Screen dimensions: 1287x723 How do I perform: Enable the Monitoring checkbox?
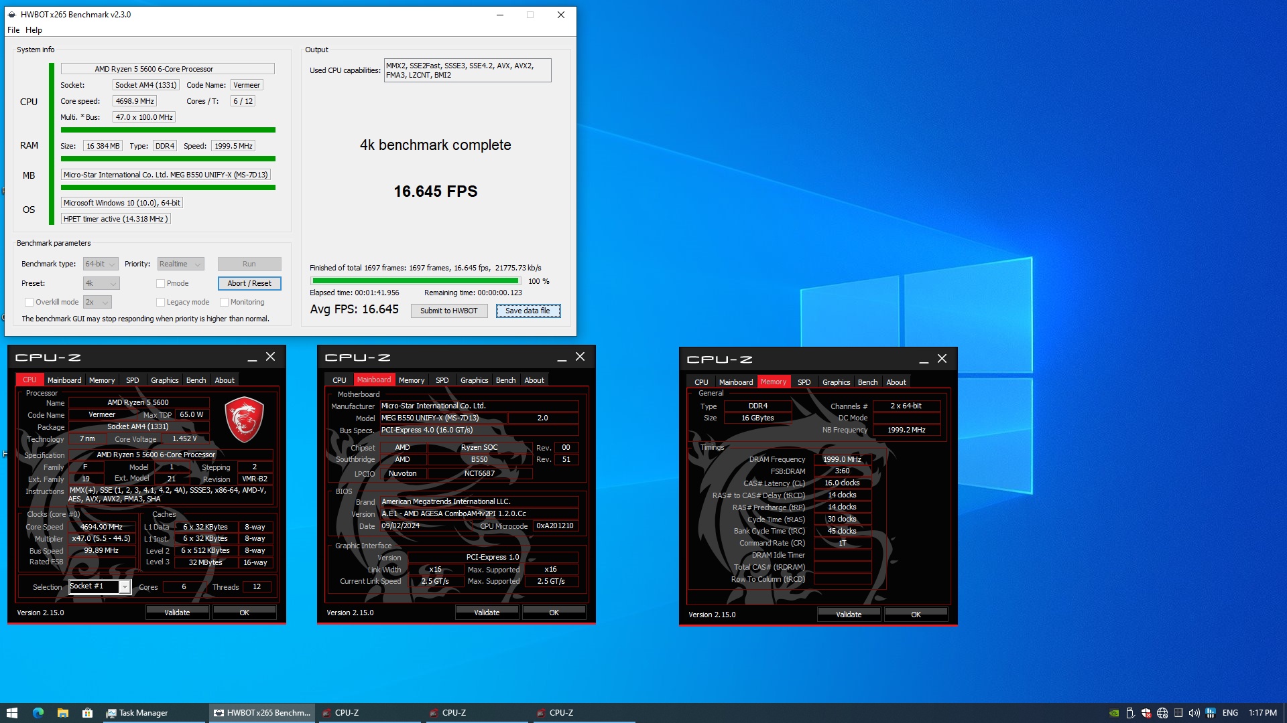click(x=225, y=303)
